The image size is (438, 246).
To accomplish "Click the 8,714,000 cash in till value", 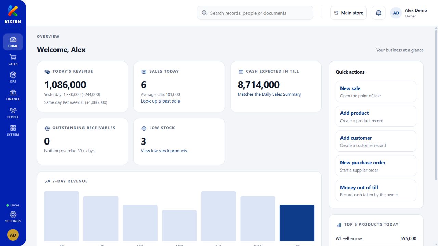I will 259,85.
